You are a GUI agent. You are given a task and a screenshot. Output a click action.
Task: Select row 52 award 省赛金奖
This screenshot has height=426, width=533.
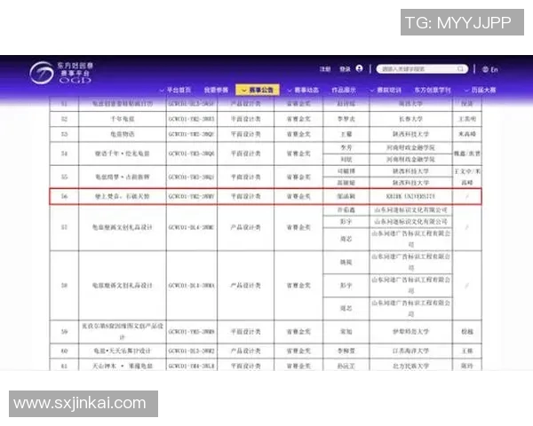[298, 119]
